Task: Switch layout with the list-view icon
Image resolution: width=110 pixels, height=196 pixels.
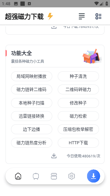Action: (98, 16)
